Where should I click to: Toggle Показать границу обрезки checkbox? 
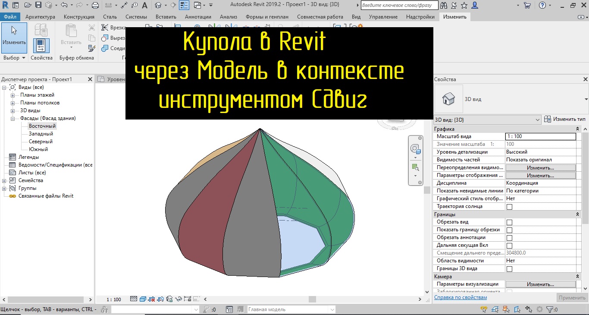point(509,230)
